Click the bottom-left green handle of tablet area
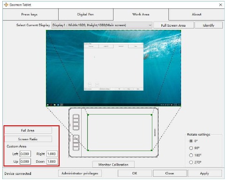228x180 pixels. click(88, 150)
